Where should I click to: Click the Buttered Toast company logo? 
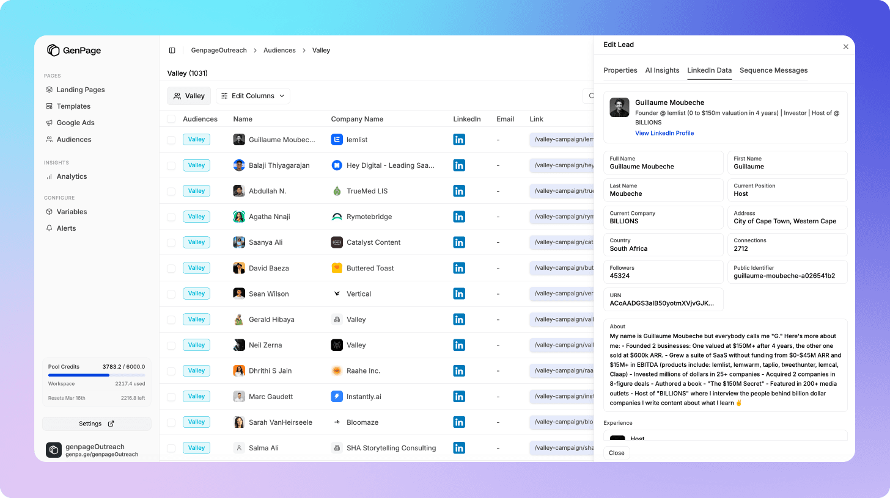pyautogui.click(x=337, y=268)
